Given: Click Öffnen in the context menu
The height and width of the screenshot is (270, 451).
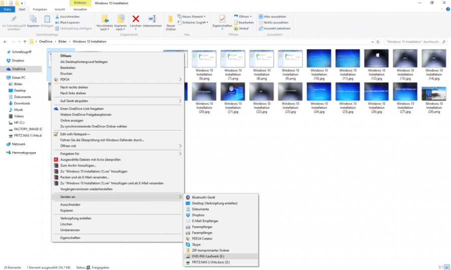Looking at the screenshot, I should pos(117,56).
